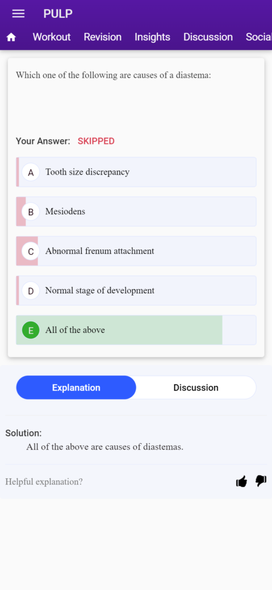
Task: Open the Social tab
Action: [259, 37]
